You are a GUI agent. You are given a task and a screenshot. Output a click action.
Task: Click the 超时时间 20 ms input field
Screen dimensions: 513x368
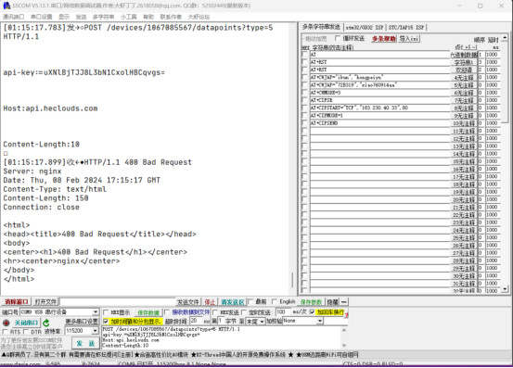coord(196,321)
